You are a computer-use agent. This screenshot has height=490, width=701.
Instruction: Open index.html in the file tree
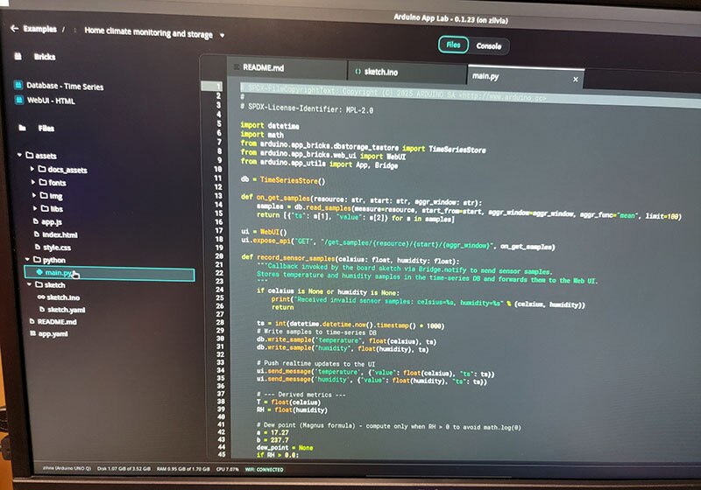(x=60, y=235)
